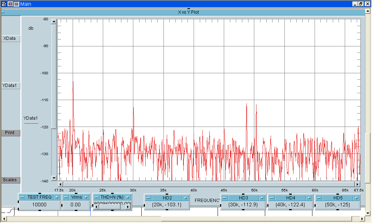Image resolution: width=372 pixels, height=223 pixels.
Task: Click plot vertical scrollbar up arrow
Action: click(54, 21)
